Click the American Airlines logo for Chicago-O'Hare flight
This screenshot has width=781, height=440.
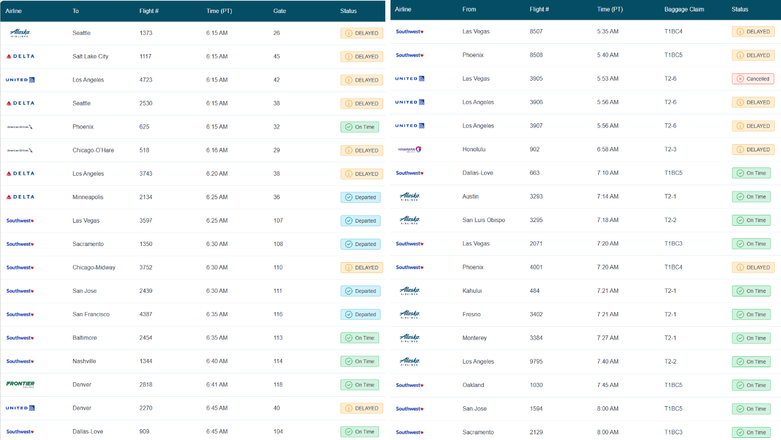[20, 150]
